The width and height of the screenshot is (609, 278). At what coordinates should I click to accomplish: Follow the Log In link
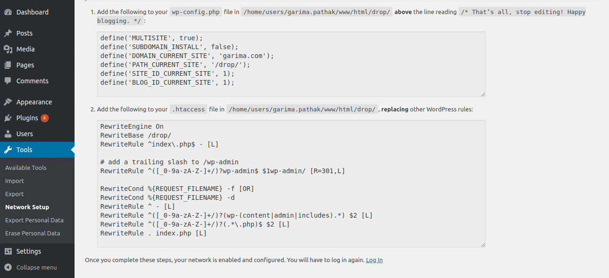pos(374,260)
